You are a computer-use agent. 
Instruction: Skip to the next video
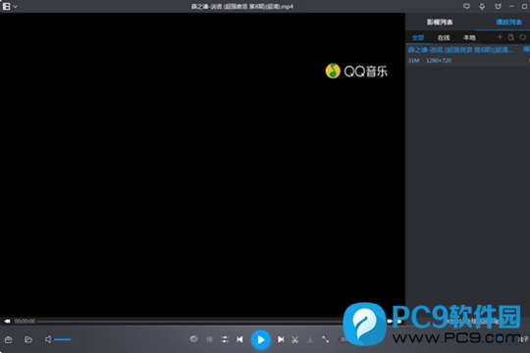[x=281, y=339]
